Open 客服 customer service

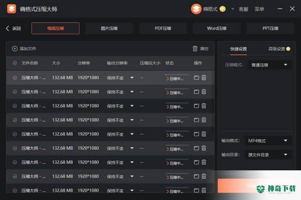[x=243, y=9]
